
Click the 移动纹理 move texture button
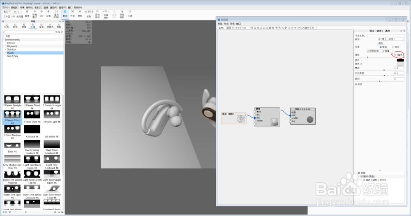click(x=374, y=51)
